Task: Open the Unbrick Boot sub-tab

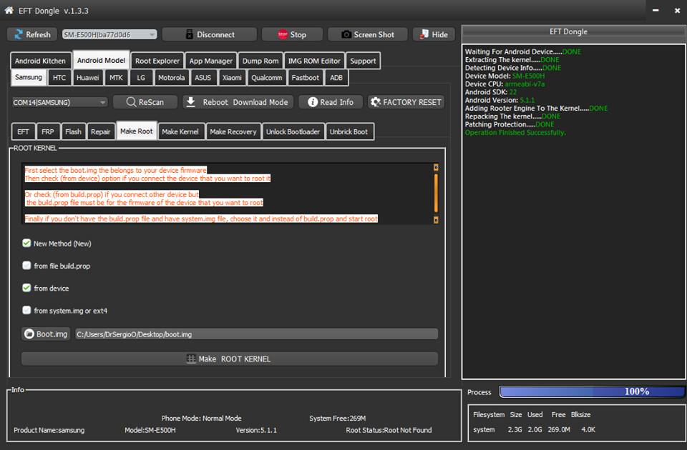Action: click(349, 131)
